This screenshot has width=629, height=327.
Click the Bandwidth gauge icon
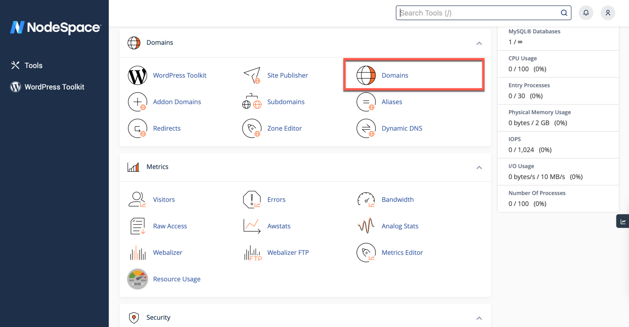click(366, 199)
